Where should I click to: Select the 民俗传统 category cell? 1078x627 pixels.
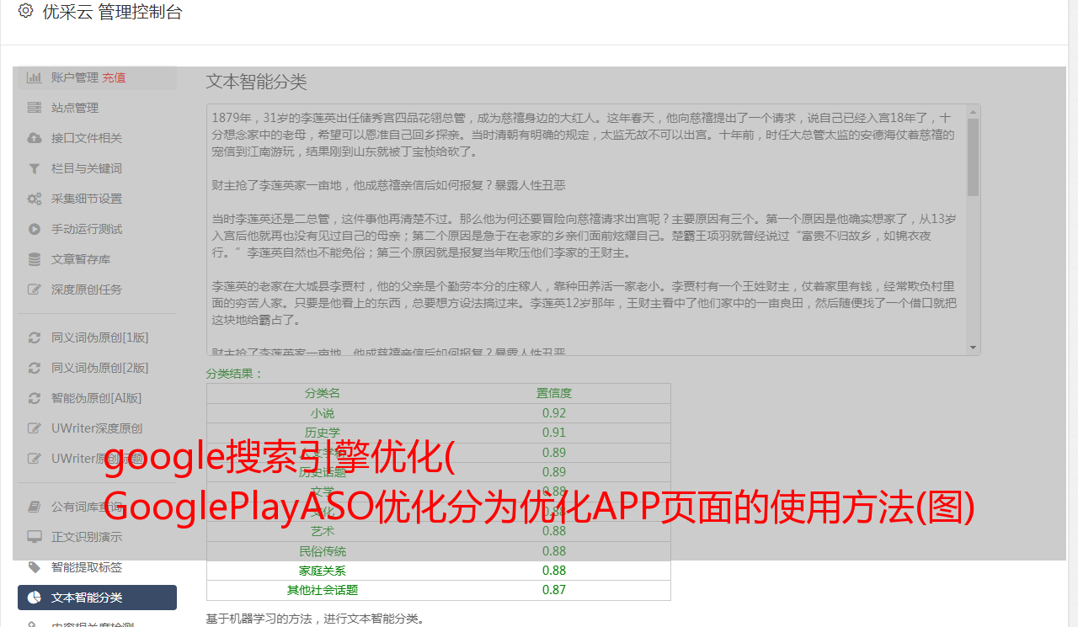(323, 551)
